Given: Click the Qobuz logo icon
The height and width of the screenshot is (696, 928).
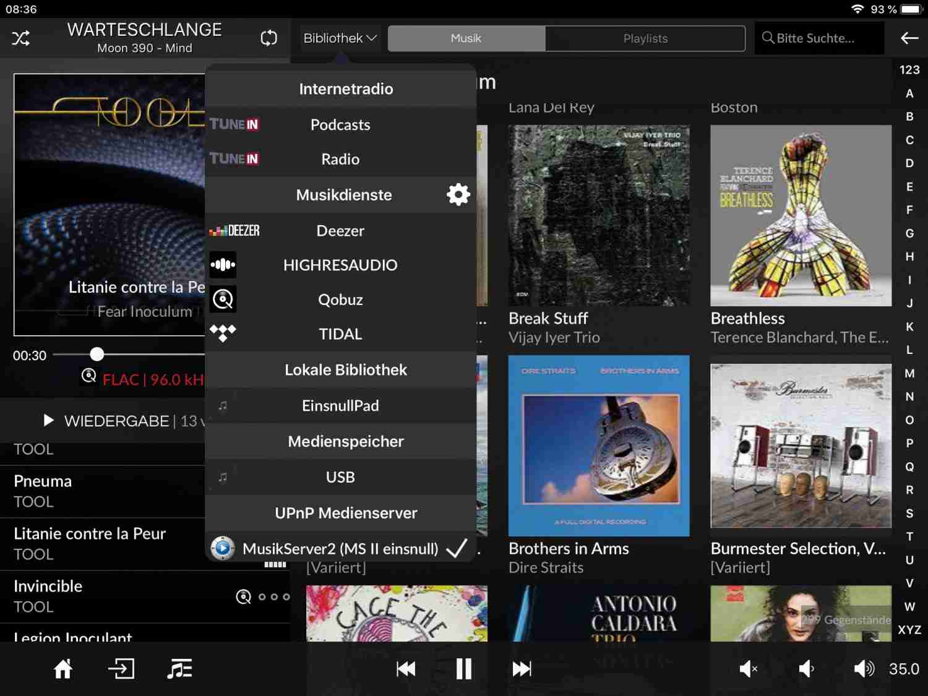Looking at the screenshot, I should pyautogui.click(x=223, y=299).
